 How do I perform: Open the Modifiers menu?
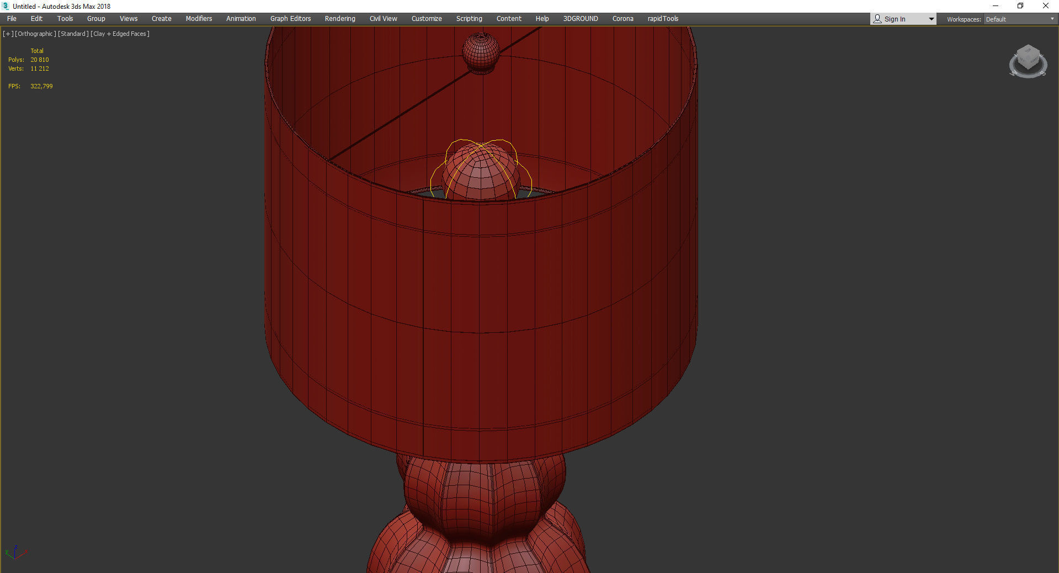tap(199, 19)
